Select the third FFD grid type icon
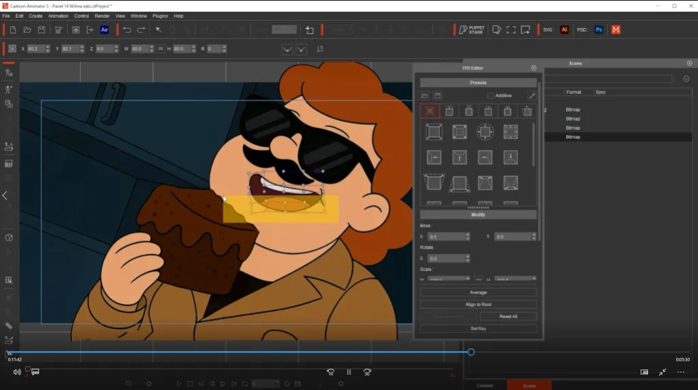This screenshot has height=390, width=698. (x=469, y=111)
